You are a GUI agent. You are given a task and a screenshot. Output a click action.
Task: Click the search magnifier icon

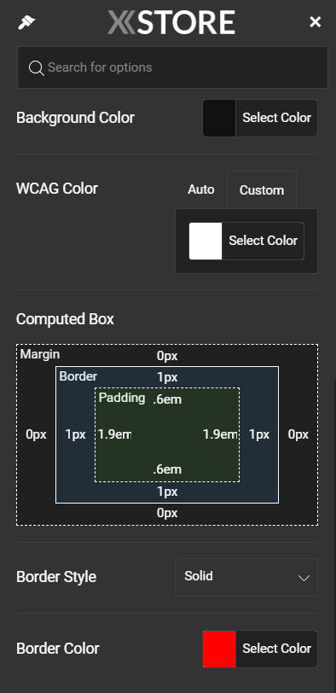click(x=37, y=68)
